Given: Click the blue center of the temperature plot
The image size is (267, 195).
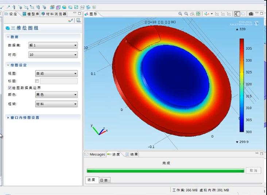Looking at the screenshot, I should [175, 76].
